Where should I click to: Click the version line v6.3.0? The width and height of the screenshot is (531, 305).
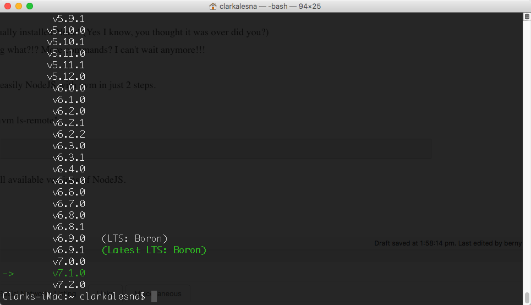pyautogui.click(x=68, y=146)
